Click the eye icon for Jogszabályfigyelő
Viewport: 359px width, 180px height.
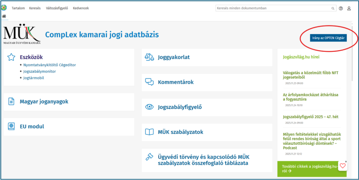click(x=149, y=107)
